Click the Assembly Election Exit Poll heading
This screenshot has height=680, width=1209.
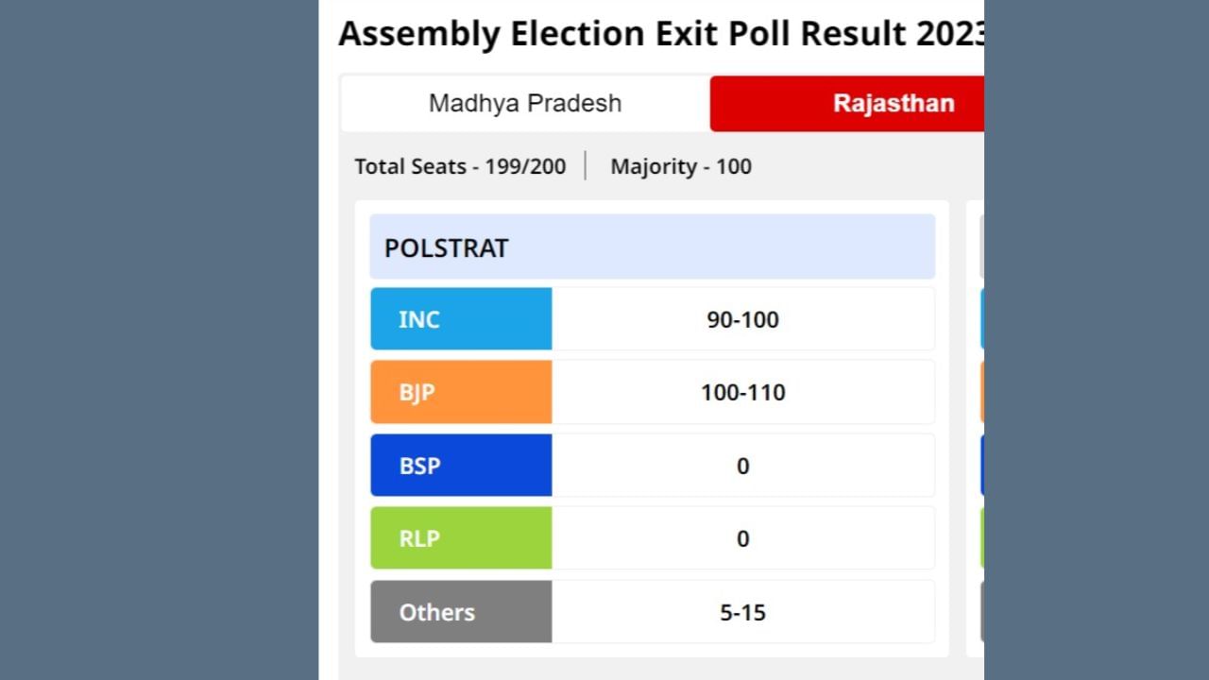click(661, 34)
